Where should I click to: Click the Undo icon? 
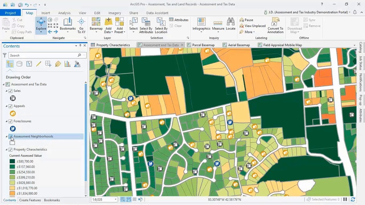click(x=27, y=5)
